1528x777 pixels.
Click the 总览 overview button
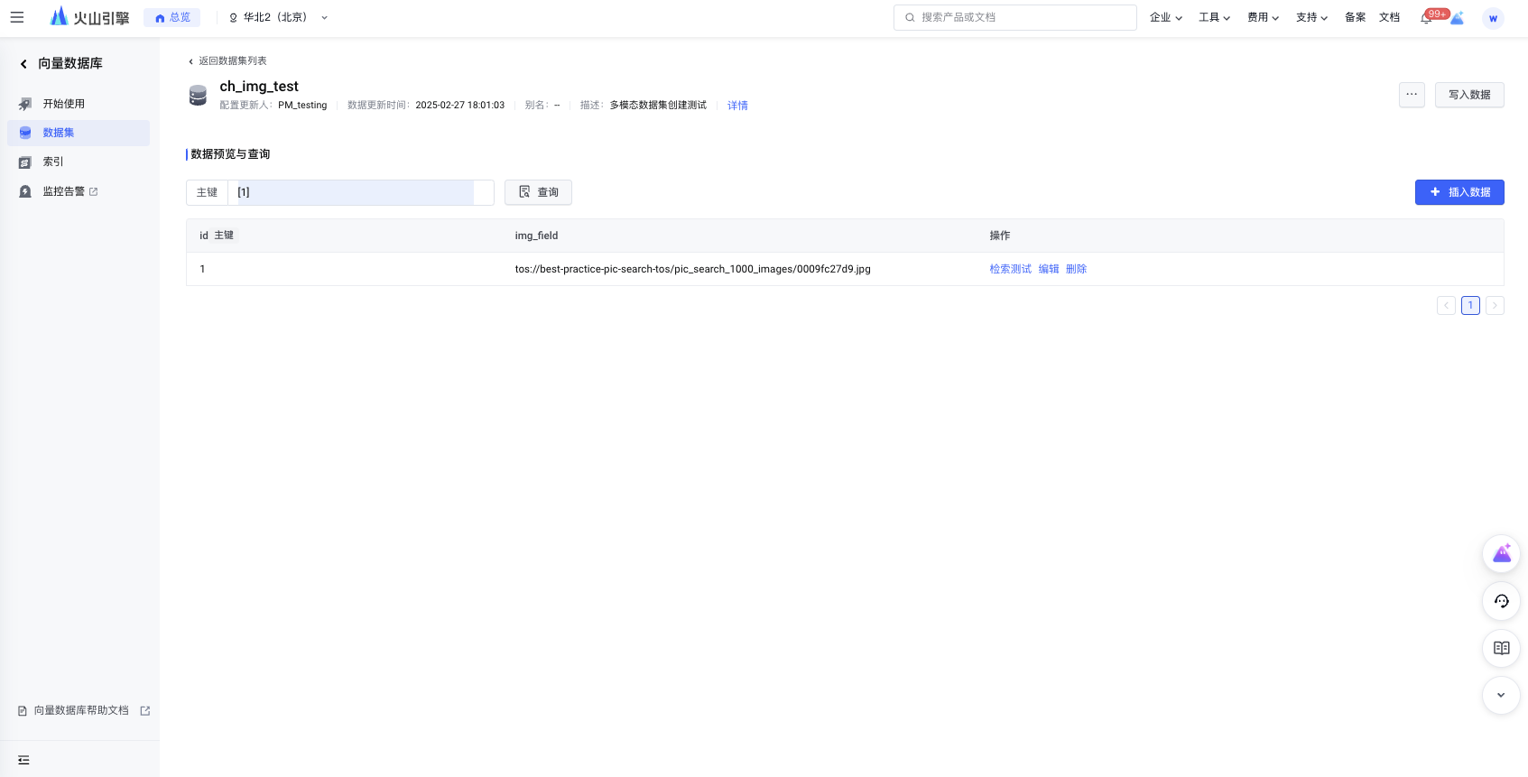pos(172,17)
